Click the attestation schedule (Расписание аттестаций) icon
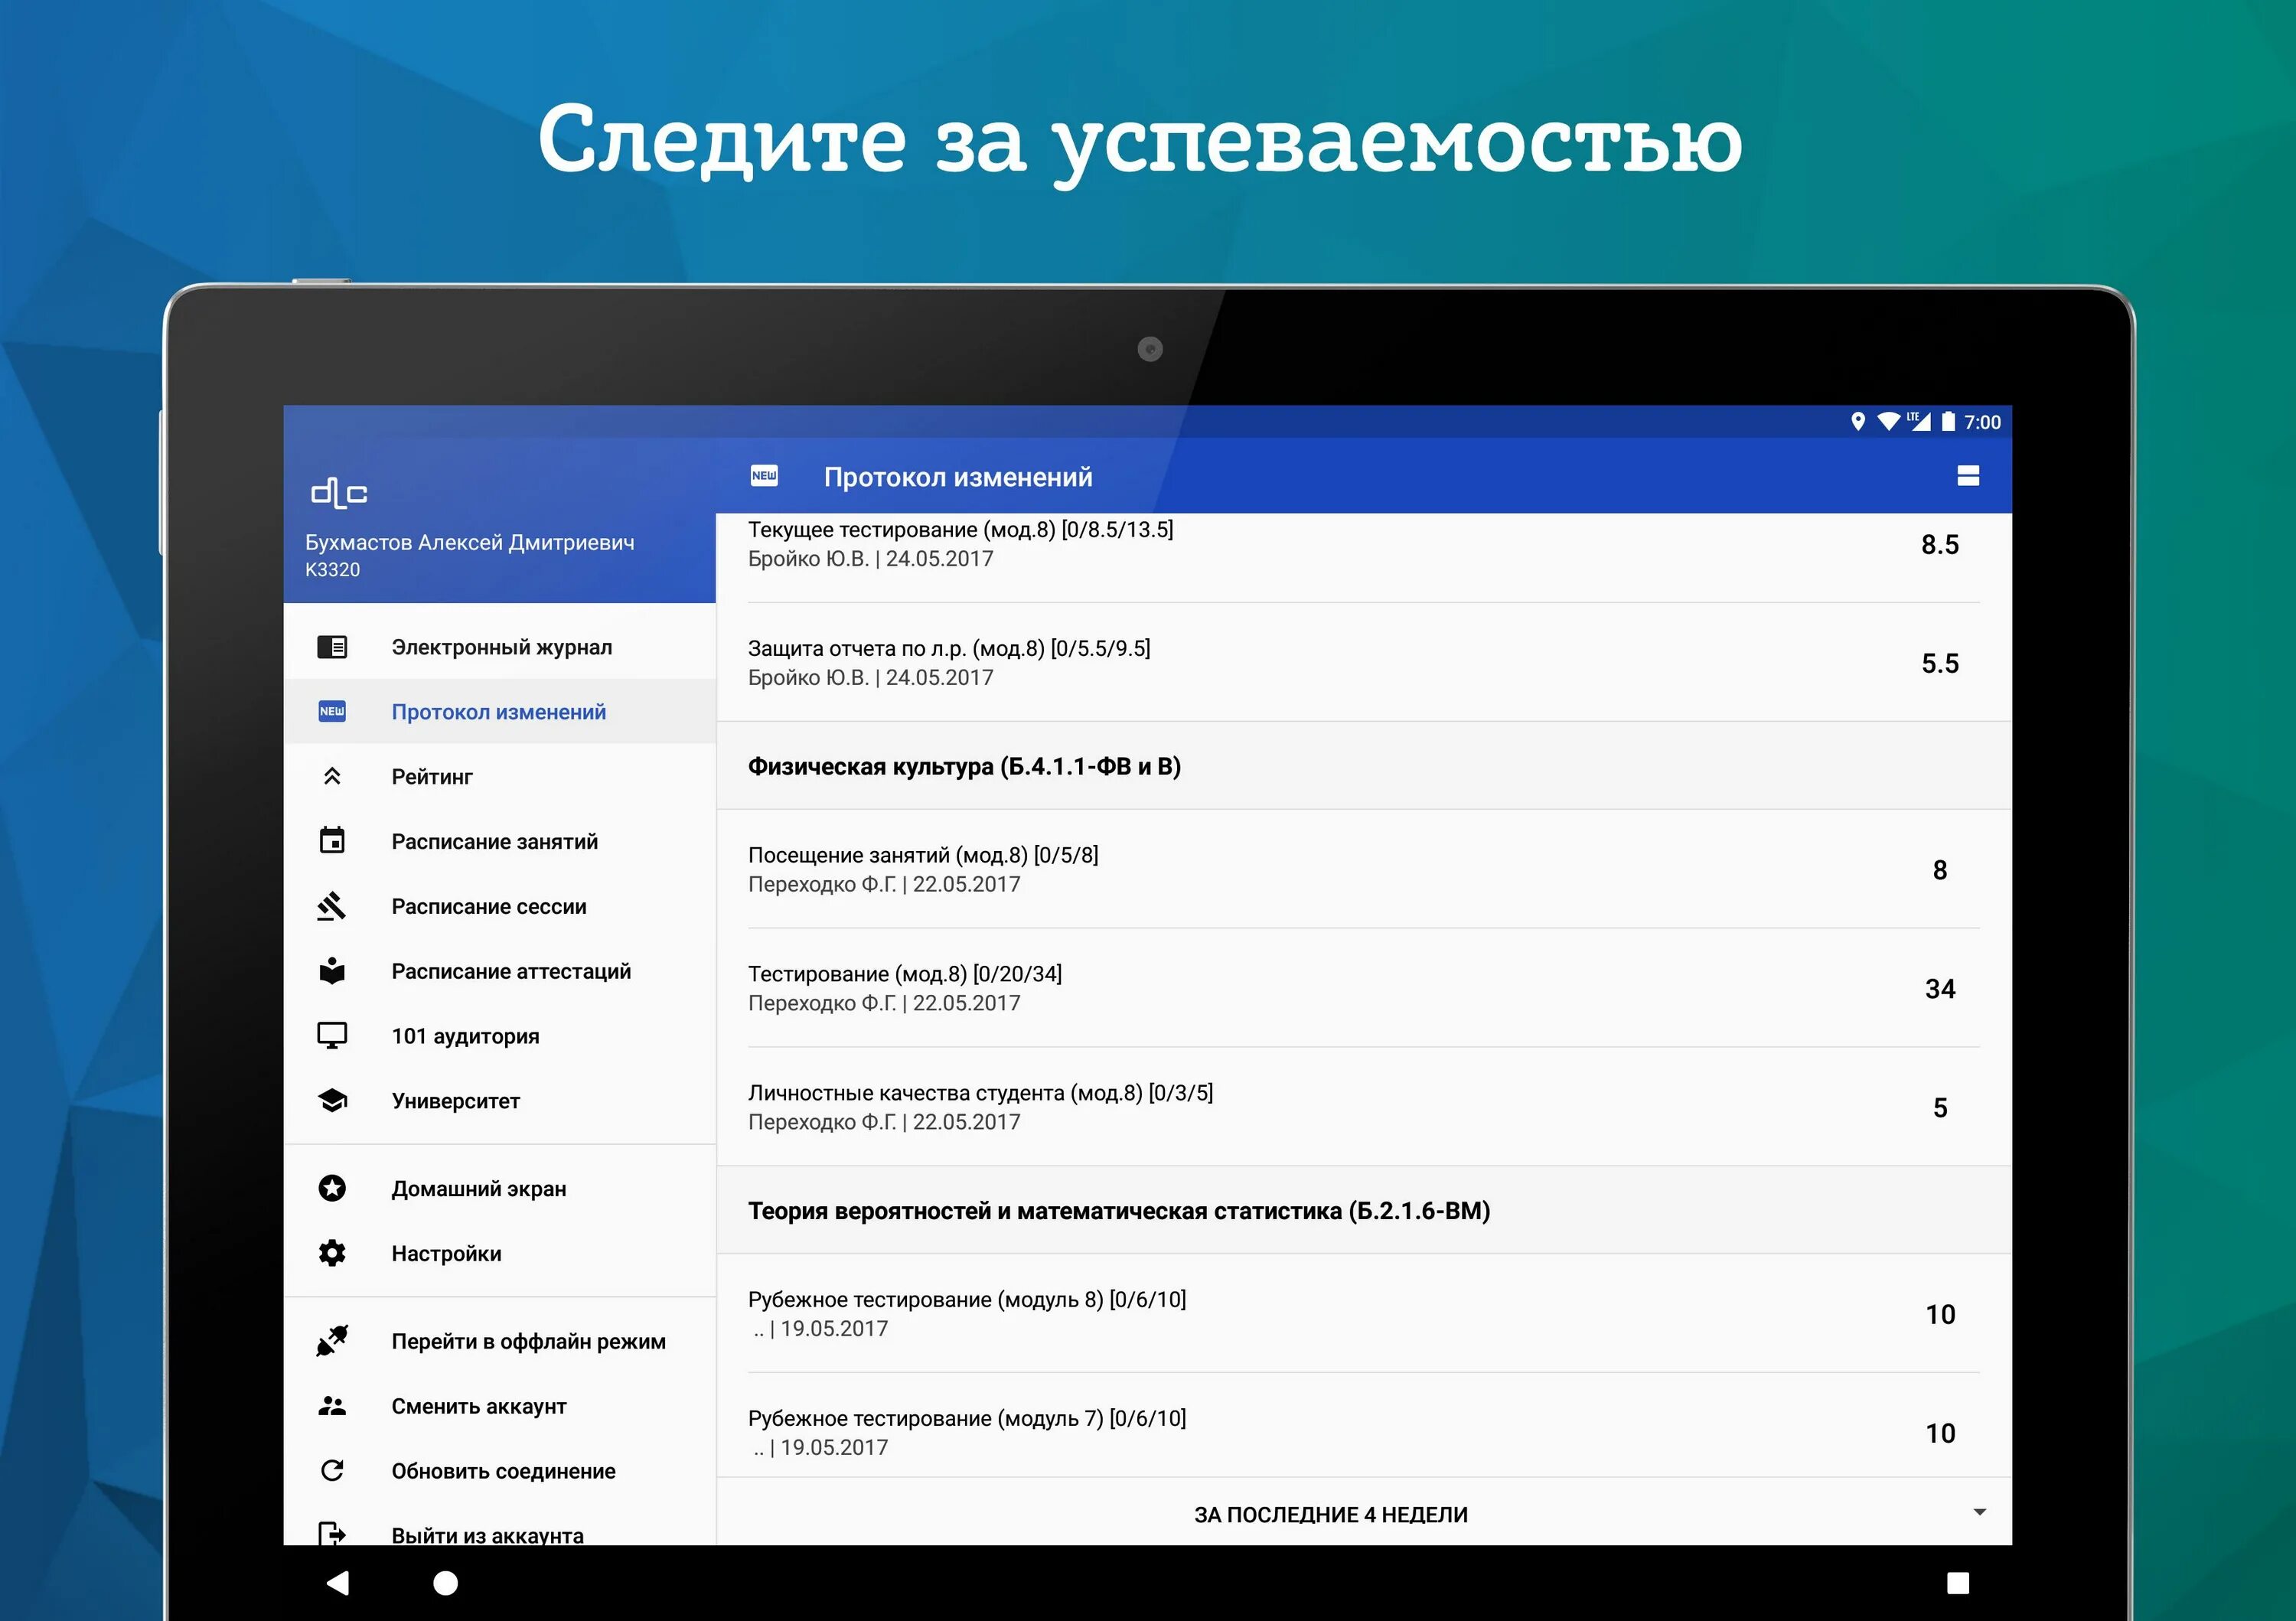The image size is (2296, 1621). pos(332,971)
